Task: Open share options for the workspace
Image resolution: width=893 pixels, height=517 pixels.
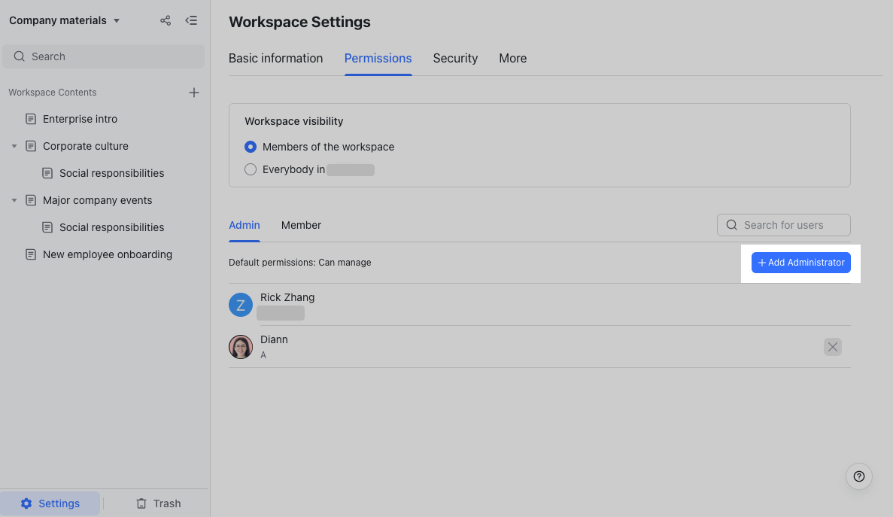Action: [165, 20]
